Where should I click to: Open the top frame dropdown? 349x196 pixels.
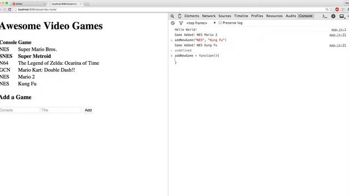[201, 23]
